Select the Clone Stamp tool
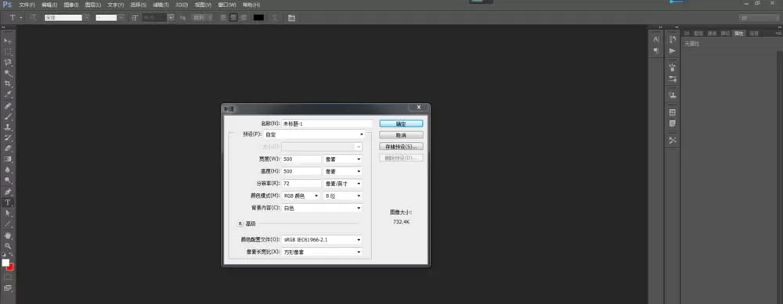This screenshot has height=304, width=783. coord(8,127)
